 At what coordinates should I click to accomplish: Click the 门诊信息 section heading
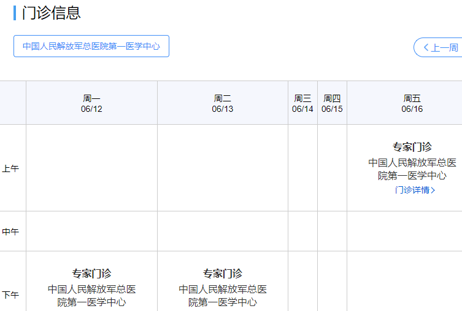[x=52, y=12]
